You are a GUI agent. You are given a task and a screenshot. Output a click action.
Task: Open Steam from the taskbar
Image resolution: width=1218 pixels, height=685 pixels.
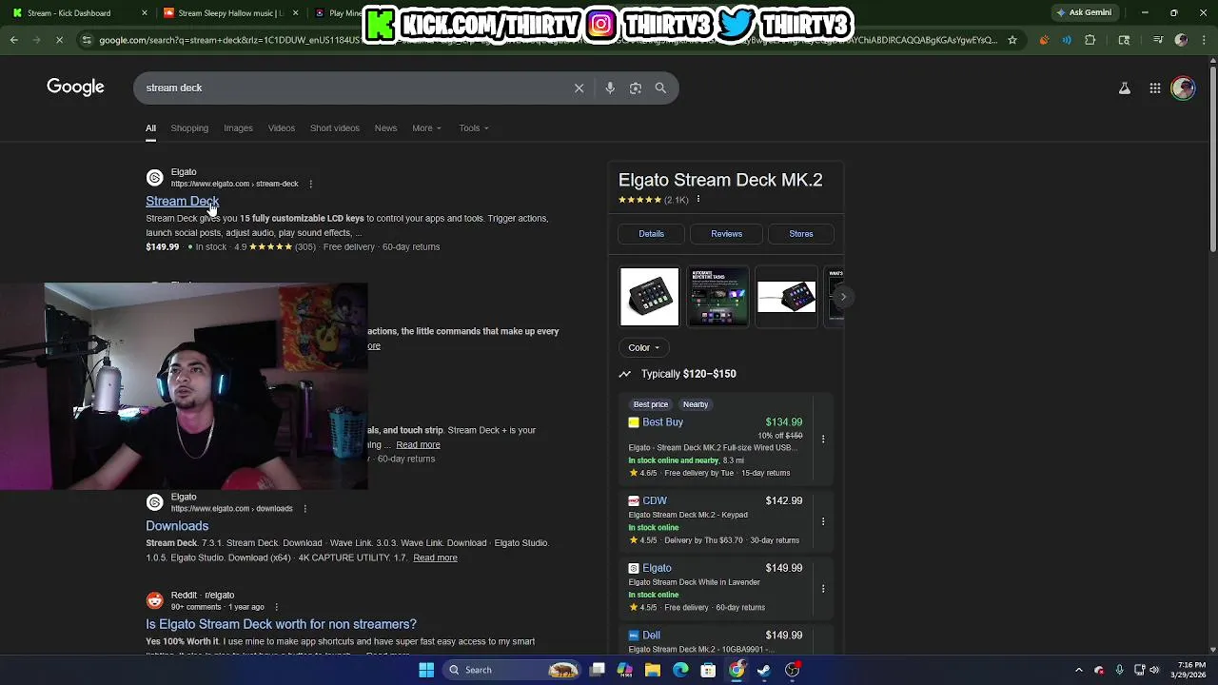(x=764, y=670)
